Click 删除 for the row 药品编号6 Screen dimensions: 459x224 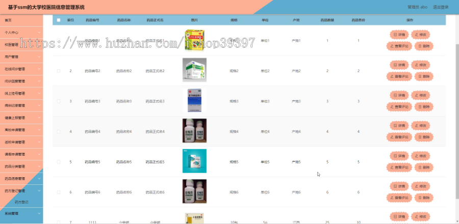pyautogui.click(x=424, y=198)
